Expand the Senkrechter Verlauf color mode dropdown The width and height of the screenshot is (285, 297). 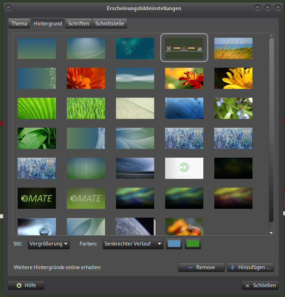click(x=133, y=244)
